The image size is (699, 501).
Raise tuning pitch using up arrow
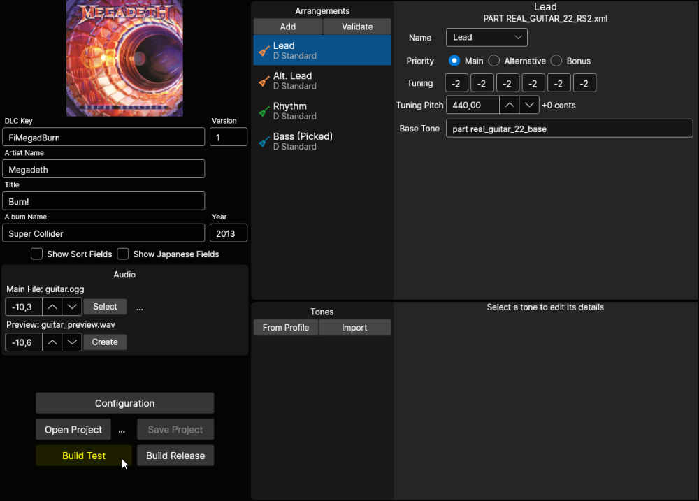point(510,106)
